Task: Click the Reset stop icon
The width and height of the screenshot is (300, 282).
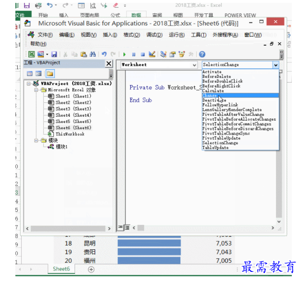Action: [x=143, y=54]
